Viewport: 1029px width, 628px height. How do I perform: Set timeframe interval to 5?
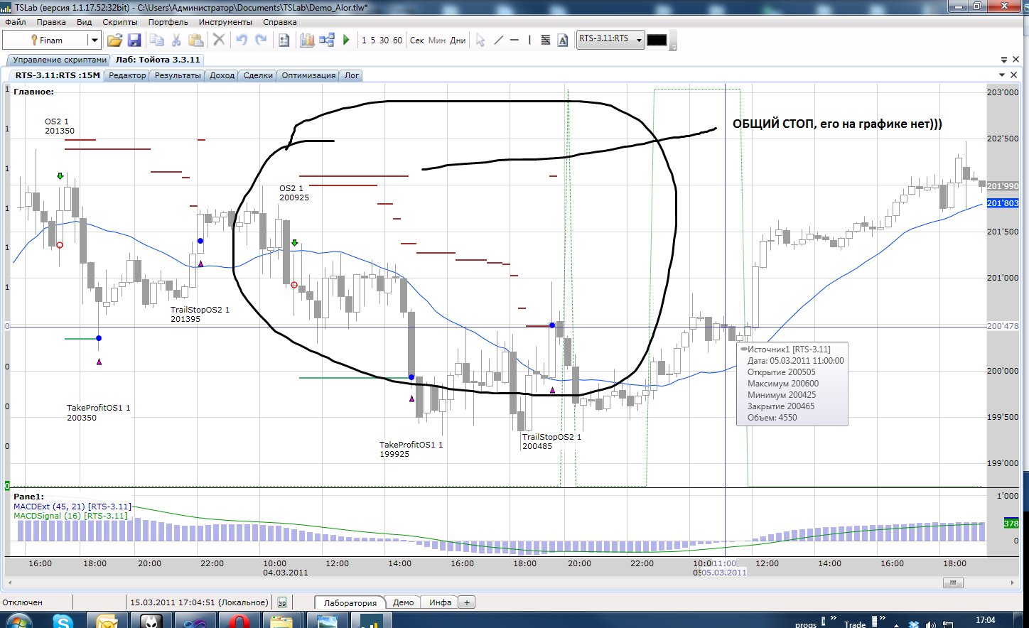[x=372, y=40]
